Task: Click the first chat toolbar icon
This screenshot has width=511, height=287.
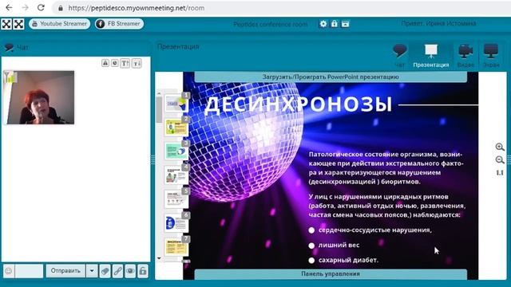Action: pyautogui.click(x=105, y=63)
